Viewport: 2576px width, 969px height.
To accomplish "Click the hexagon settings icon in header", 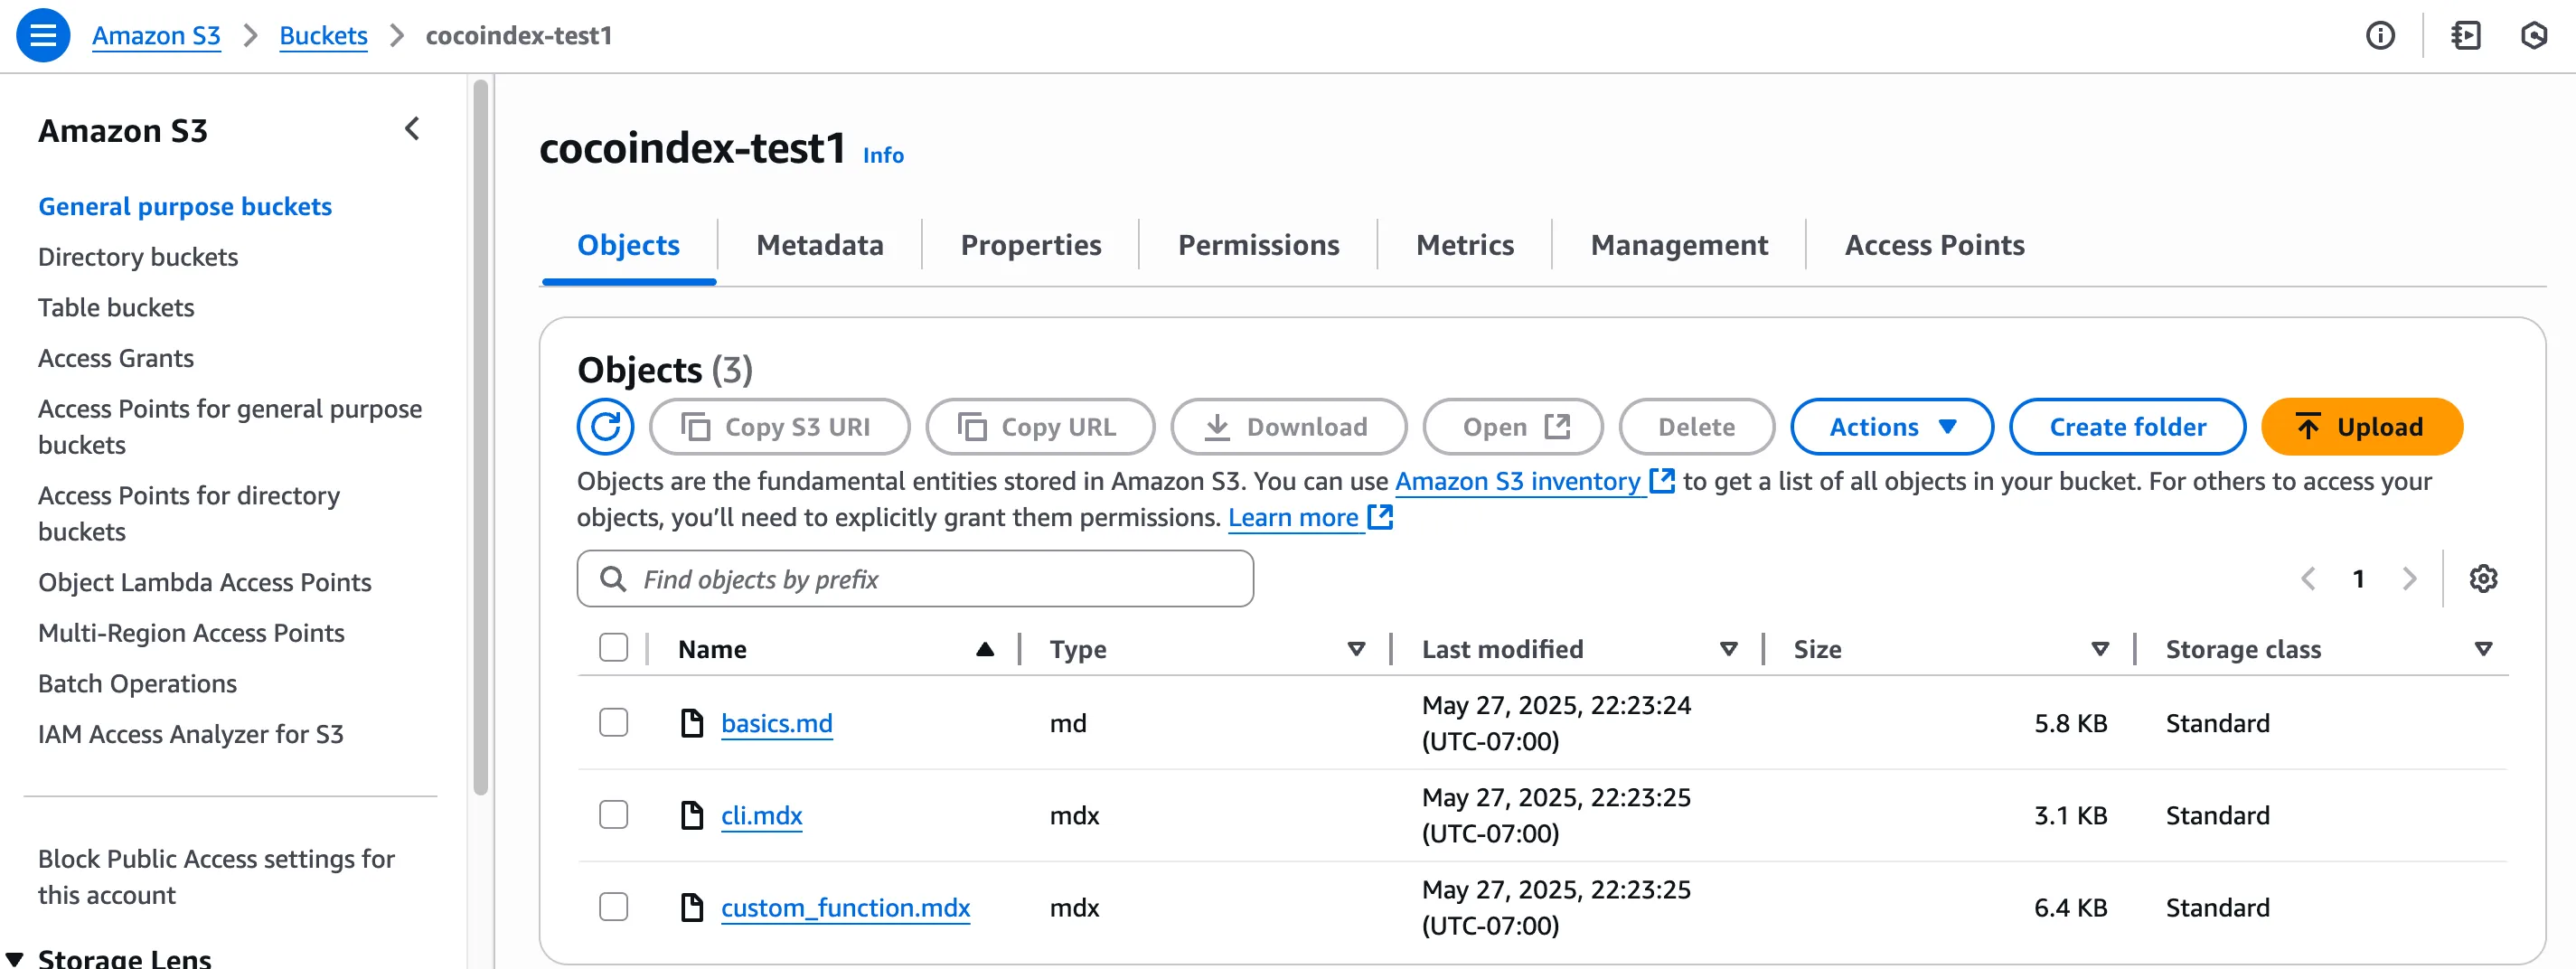I will 2534,36.
